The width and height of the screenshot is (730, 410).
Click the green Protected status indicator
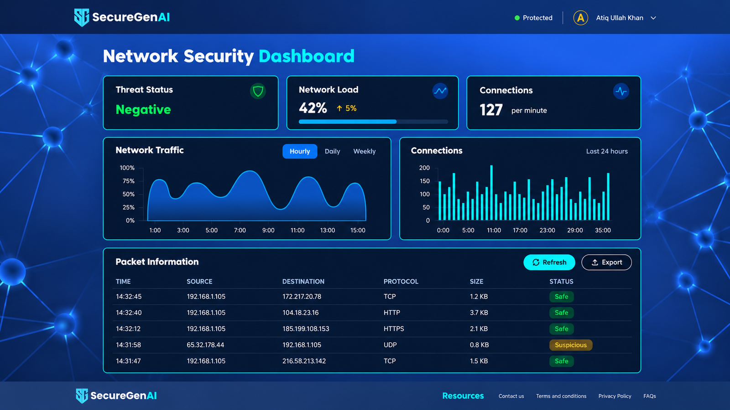533,18
